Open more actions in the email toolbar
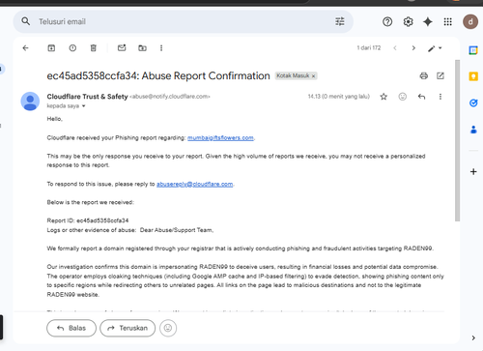 [x=161, y=48]
